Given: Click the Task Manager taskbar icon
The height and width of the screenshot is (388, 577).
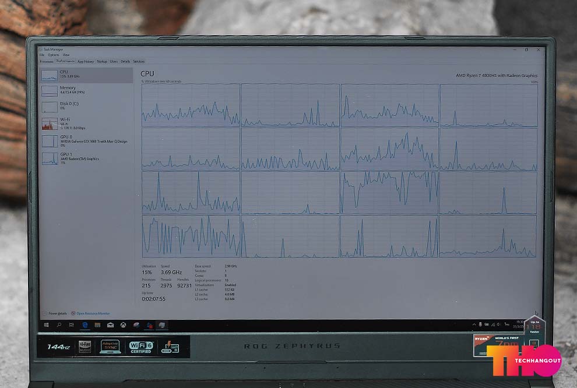Looking at the screenshot, I should 162,325.
